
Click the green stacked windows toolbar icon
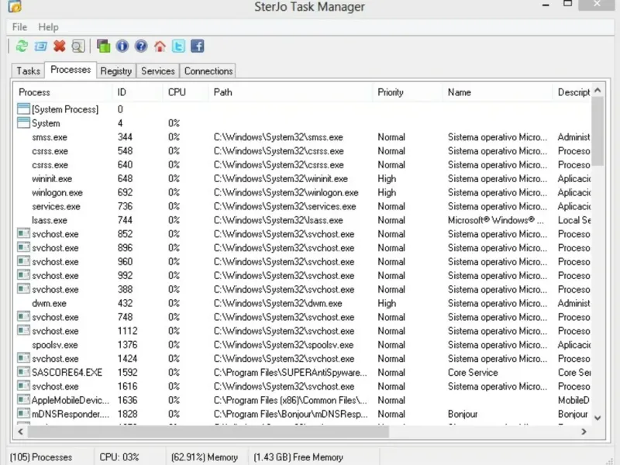pyautogui.click(x=104, y=46)
